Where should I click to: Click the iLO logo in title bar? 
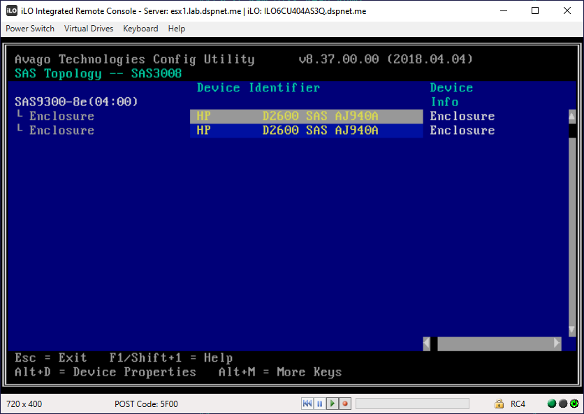12,10
